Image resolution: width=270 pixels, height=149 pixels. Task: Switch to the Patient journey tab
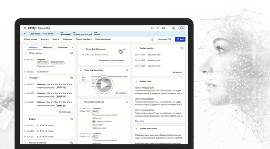pyautogui.click(x=31, y=40)
